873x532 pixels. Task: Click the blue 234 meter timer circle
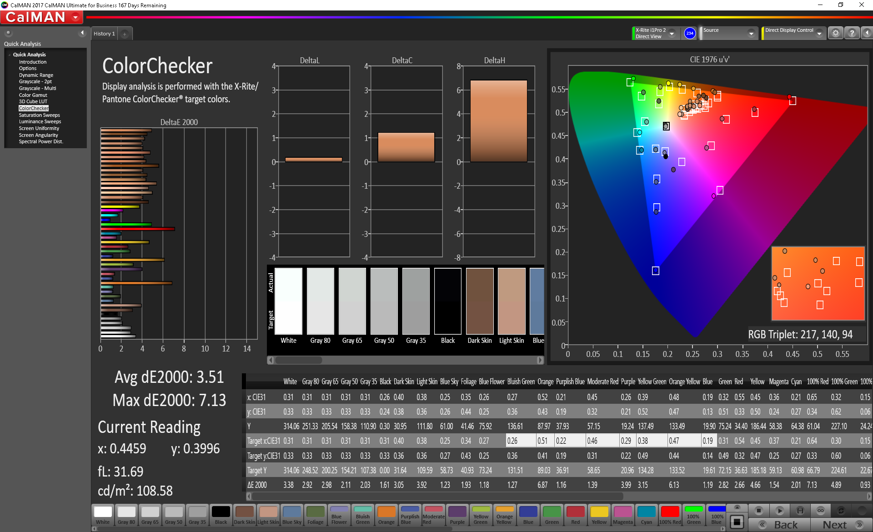click(x=690, y=33)
